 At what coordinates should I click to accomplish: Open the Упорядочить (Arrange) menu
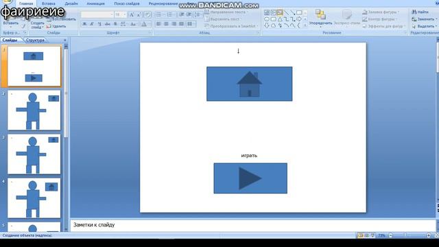320,18
